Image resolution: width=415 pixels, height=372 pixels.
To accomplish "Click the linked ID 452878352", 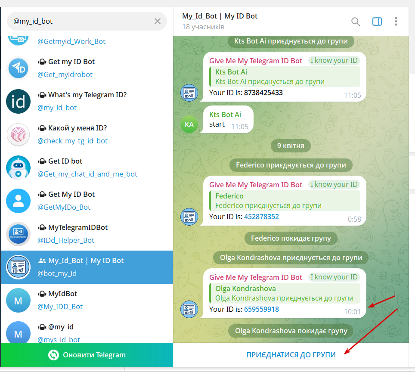I will [261, 217].
